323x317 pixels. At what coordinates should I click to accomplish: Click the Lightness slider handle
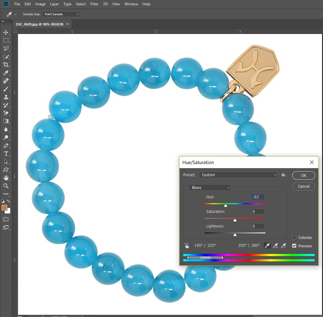tap(235, 235)
